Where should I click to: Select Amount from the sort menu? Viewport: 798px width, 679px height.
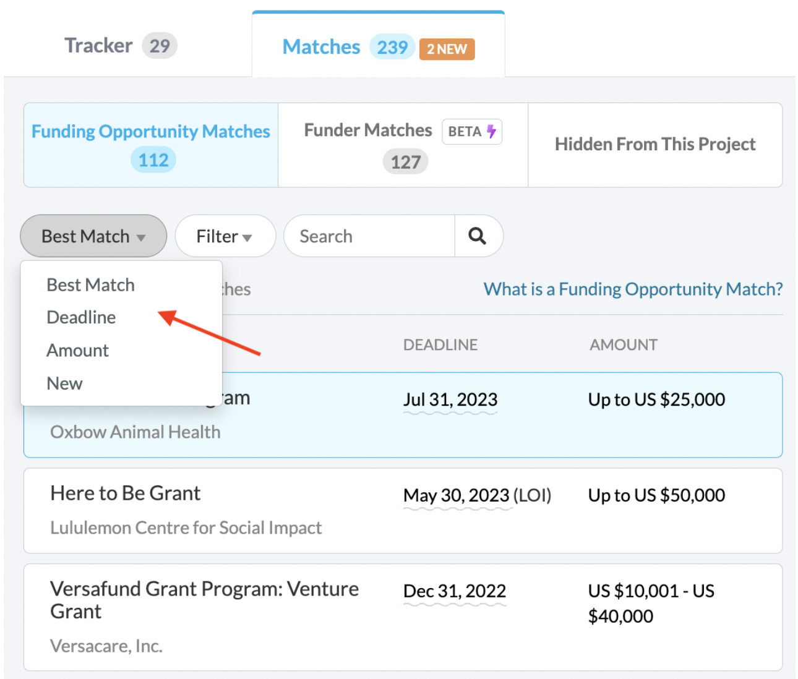tap(77, 350)
